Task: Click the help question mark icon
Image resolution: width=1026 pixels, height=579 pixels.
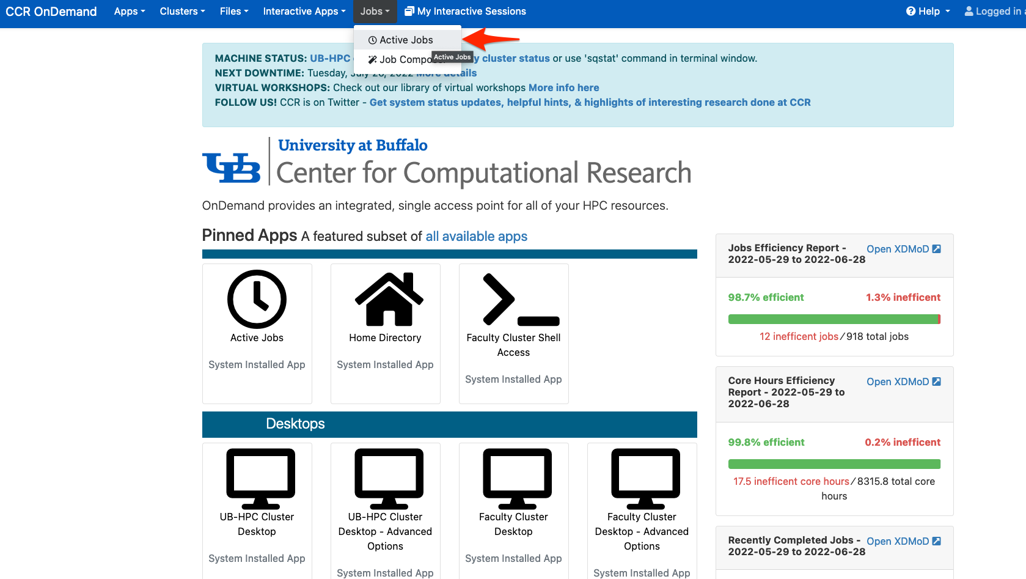Action: click(x=911, y=11)
